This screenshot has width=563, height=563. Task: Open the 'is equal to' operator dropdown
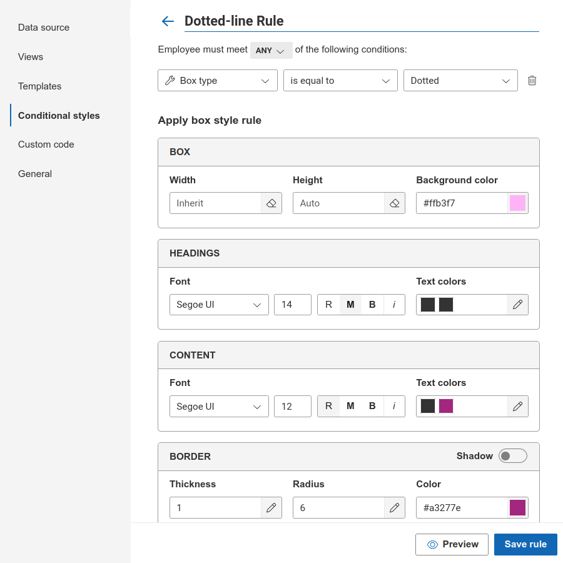[x=340, y=81]
